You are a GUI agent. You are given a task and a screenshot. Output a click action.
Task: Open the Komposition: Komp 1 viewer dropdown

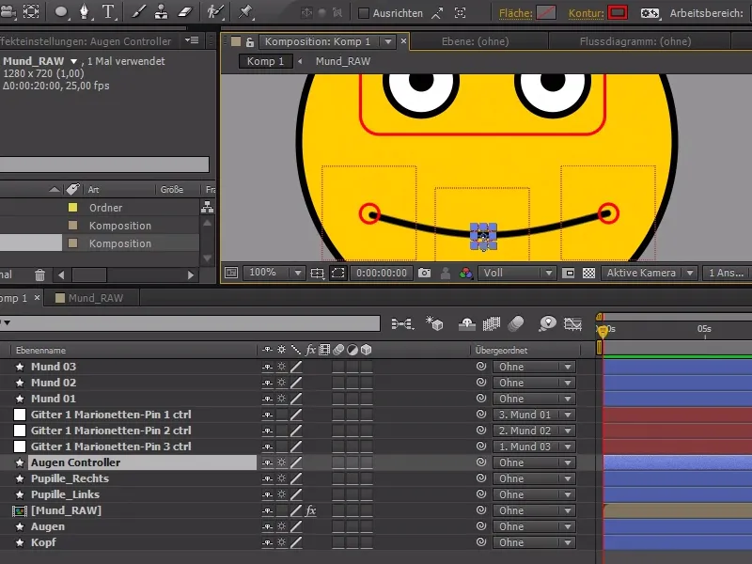click(x=388, y=42)
